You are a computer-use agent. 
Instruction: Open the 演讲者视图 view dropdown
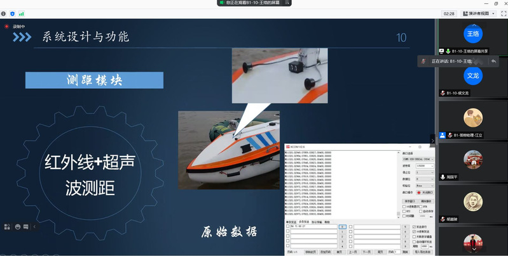pyautogui.click(x=478, y=13)
